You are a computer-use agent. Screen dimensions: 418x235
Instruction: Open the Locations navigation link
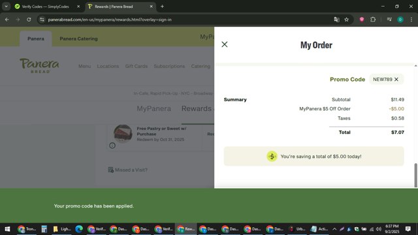tap(108, 66)
